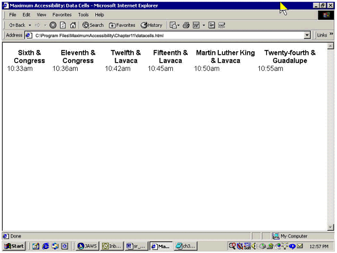This screenshot has width=337, height=253.
Task: Switch to Ma... Internet Explorer taskbar button
Action: point(161,246)
